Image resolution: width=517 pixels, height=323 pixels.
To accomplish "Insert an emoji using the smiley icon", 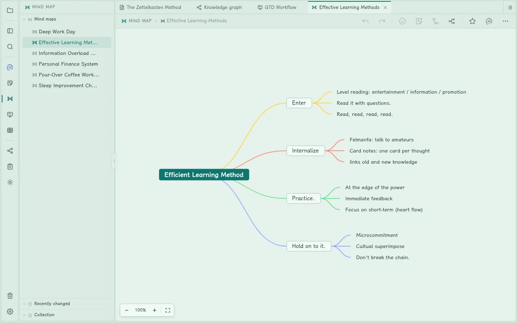I will click(402, 21).
